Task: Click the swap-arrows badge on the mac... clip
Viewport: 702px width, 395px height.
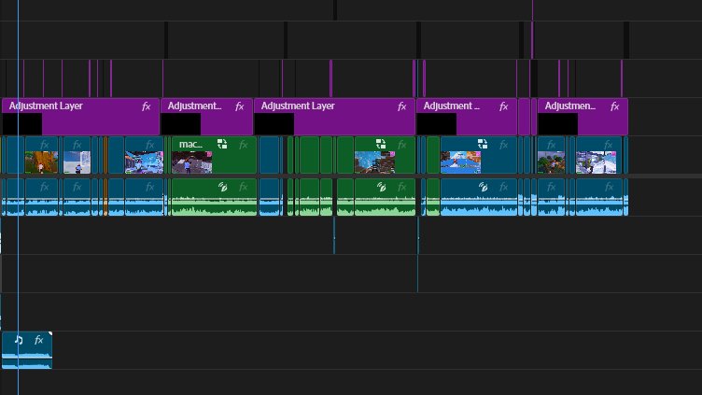Action: (x=222, y=144)
